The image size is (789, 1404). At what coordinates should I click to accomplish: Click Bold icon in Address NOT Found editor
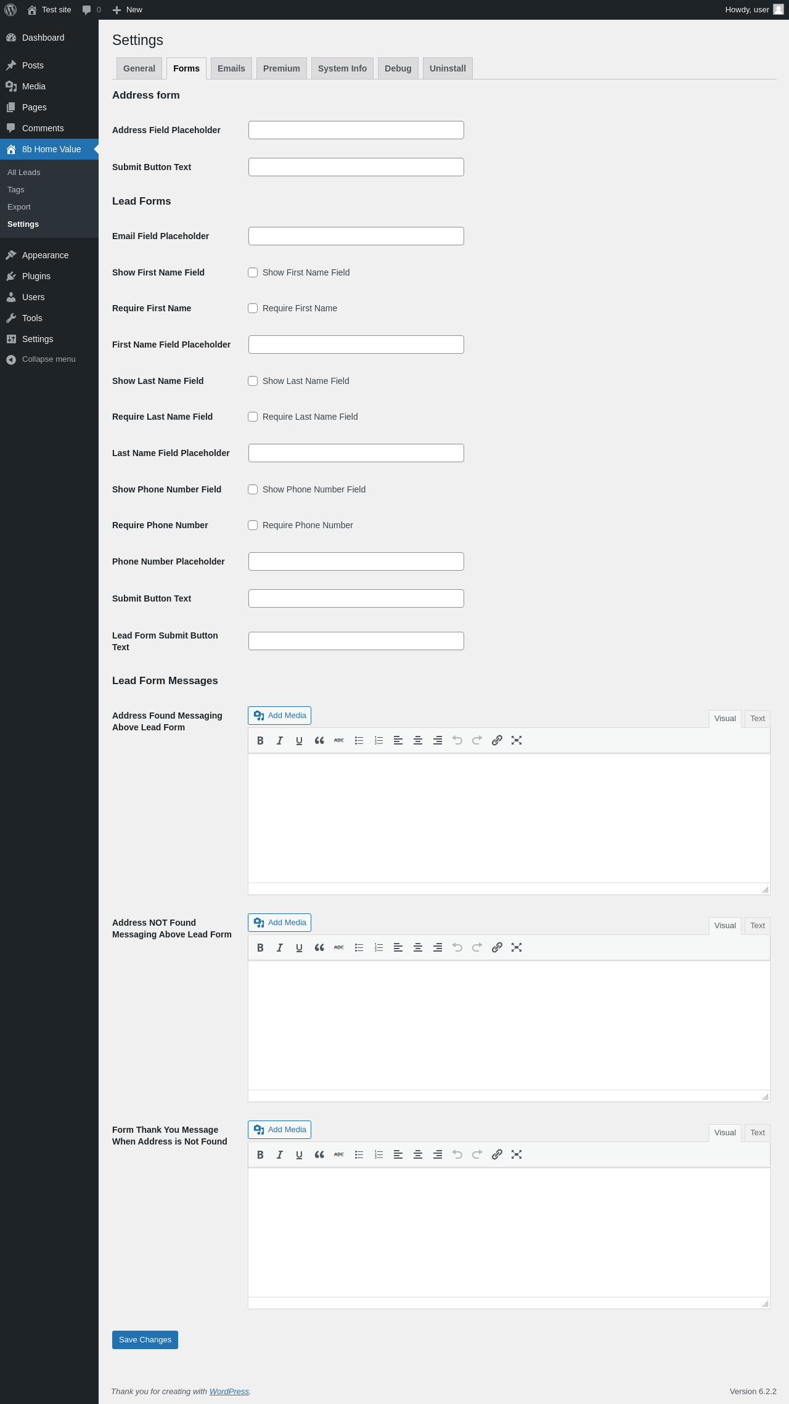(x=260, y=947)
